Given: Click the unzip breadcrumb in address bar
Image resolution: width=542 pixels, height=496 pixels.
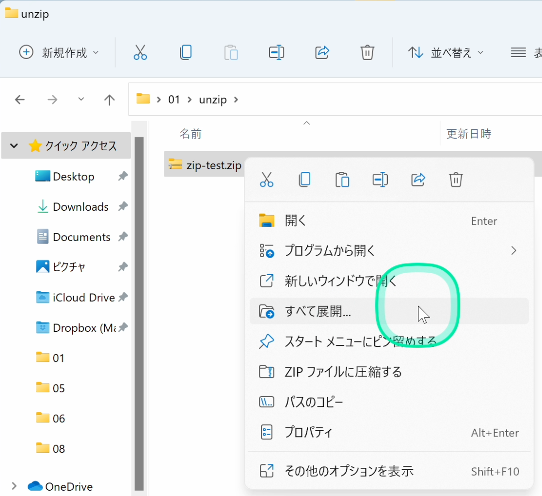Looking at the screenshot, I should coord(213,100).
